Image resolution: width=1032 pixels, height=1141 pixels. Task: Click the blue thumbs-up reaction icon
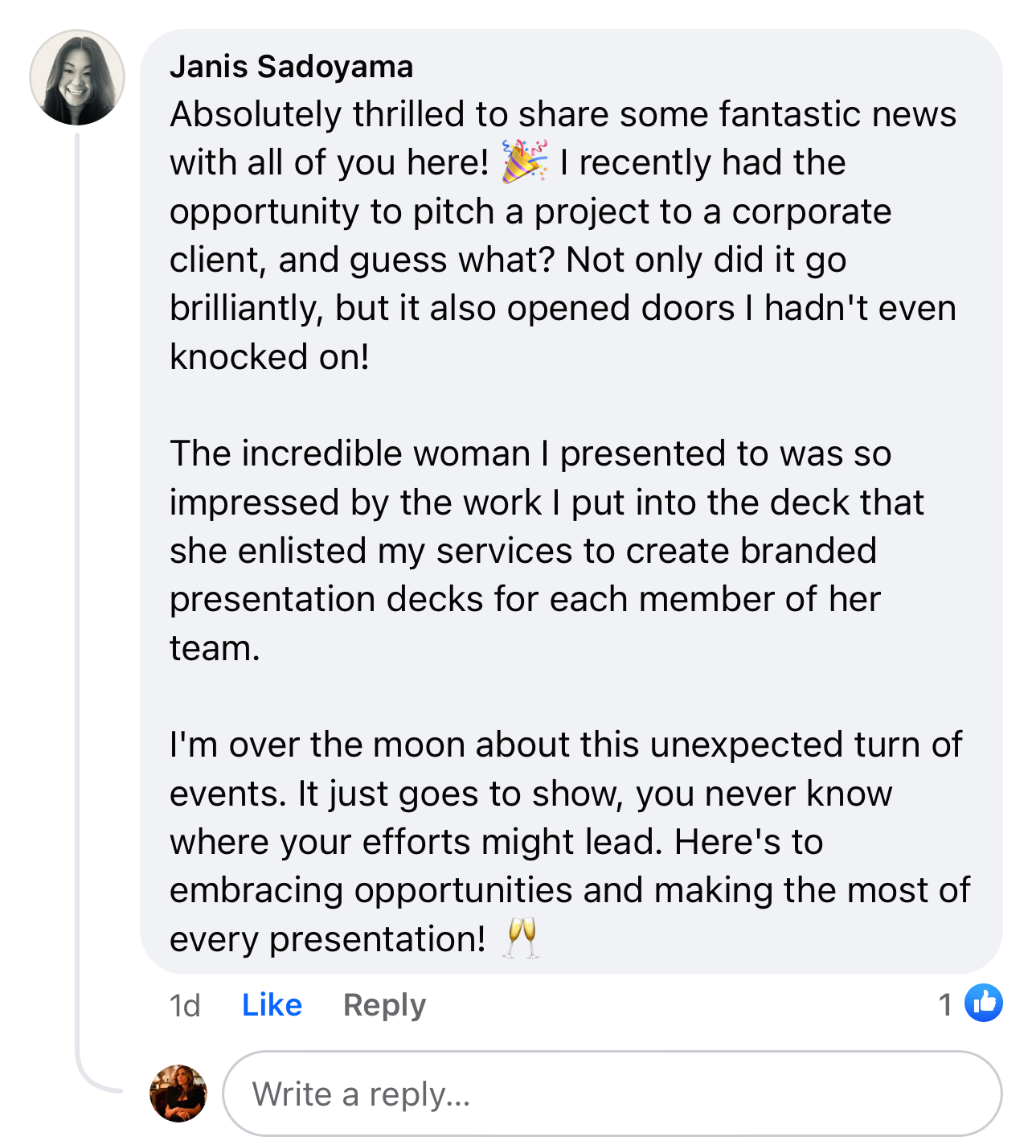click(983, 1003)
